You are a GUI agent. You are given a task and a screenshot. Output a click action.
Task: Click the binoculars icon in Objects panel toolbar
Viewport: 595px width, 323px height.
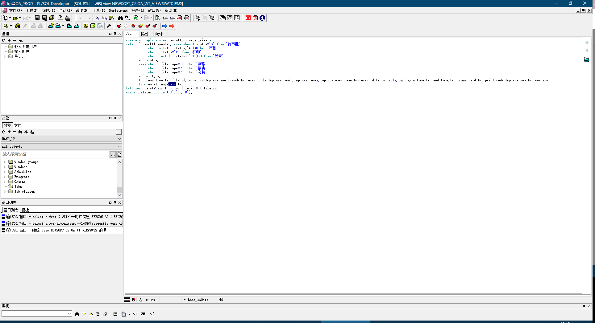point(20,132)
